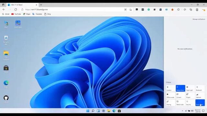The height and width of the screenshot is (116, 207).
Task: Launch Store from the taskbar
Action: (119, 111)
